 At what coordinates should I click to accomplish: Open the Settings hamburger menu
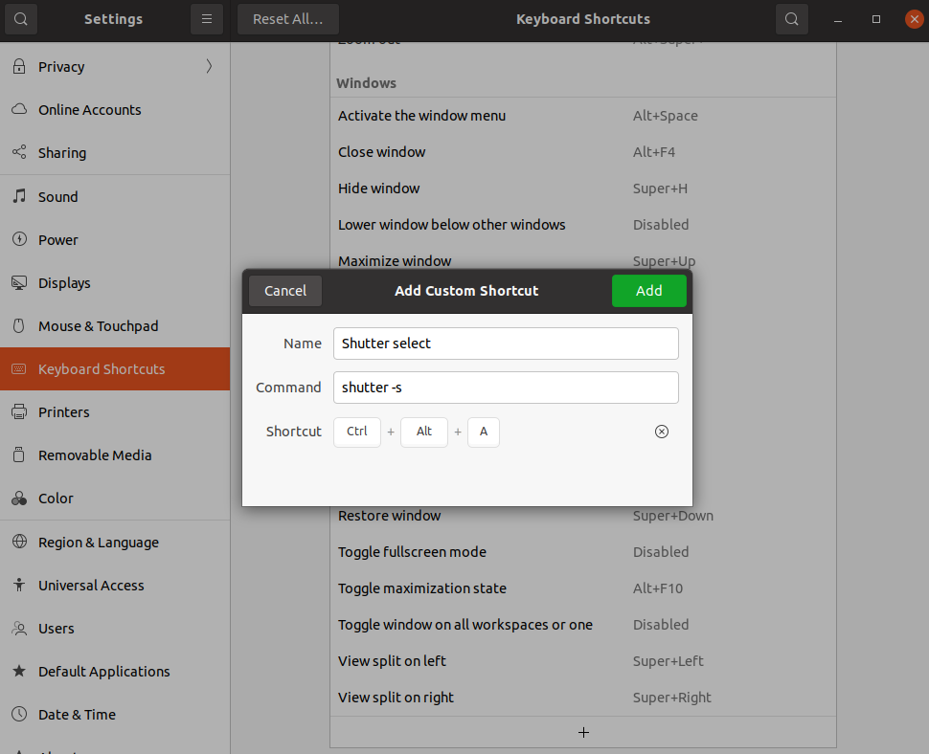[x=207, y=19]
